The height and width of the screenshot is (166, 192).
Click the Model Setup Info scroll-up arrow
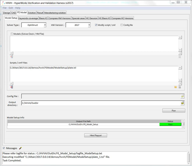(x=183, y=121)
